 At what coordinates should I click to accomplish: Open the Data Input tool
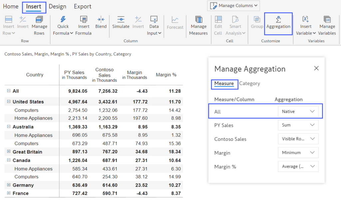[x=154, y=25]
